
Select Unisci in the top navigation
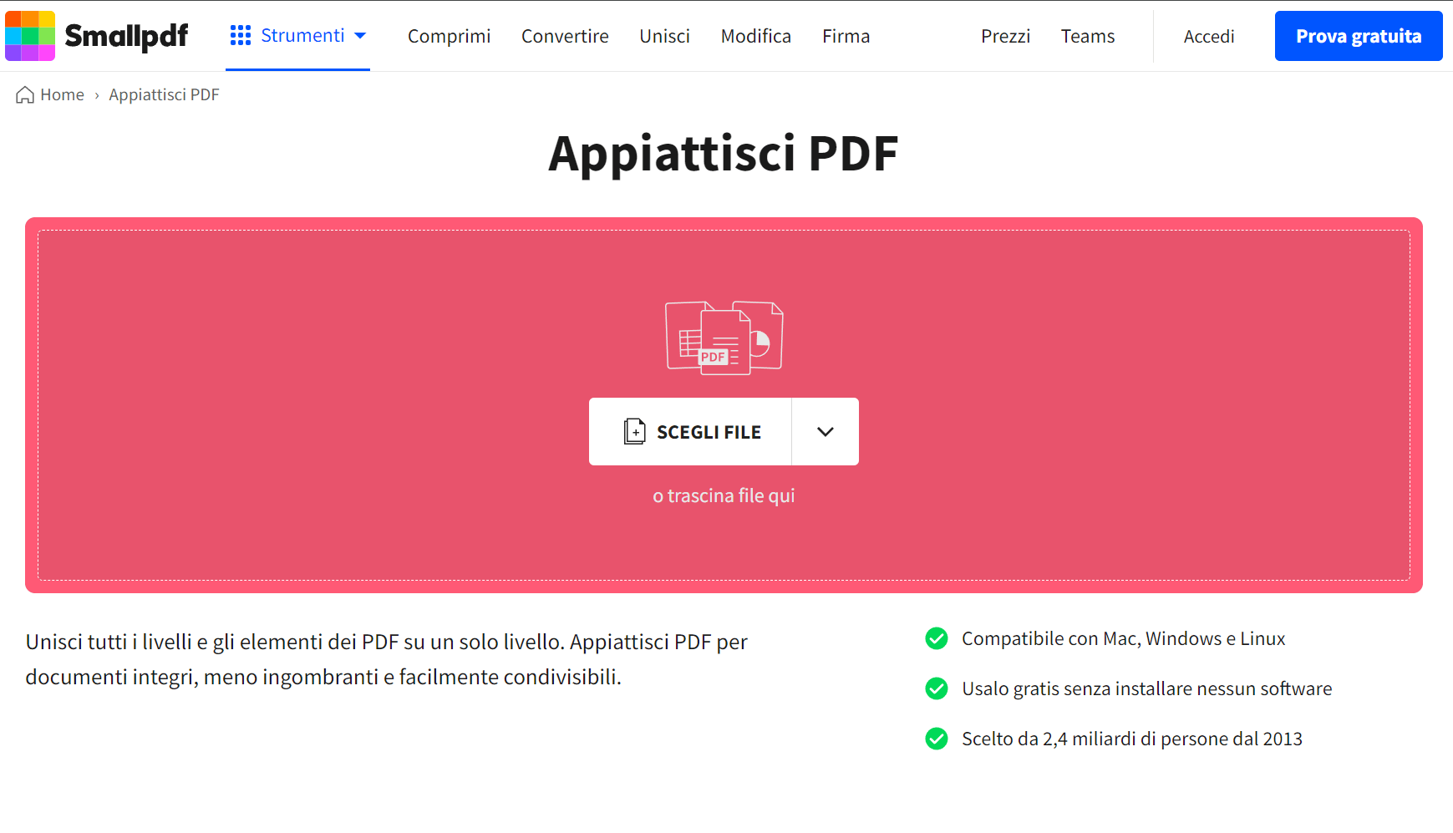click(x=665, y=36)
